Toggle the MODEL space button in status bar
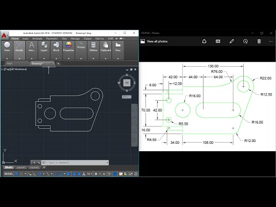 (9, 174)
